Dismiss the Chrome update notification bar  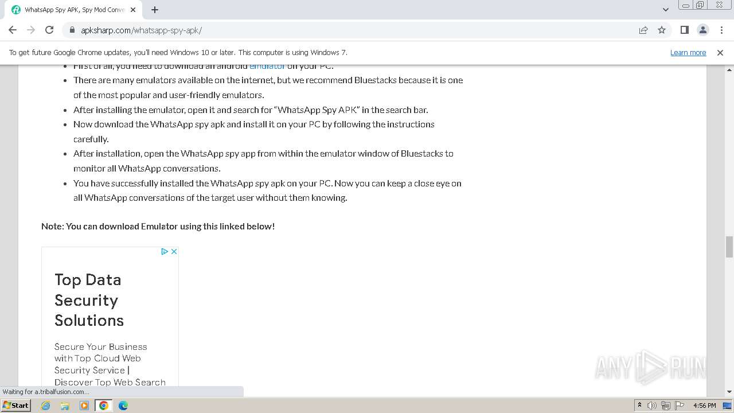coord(720,52)
